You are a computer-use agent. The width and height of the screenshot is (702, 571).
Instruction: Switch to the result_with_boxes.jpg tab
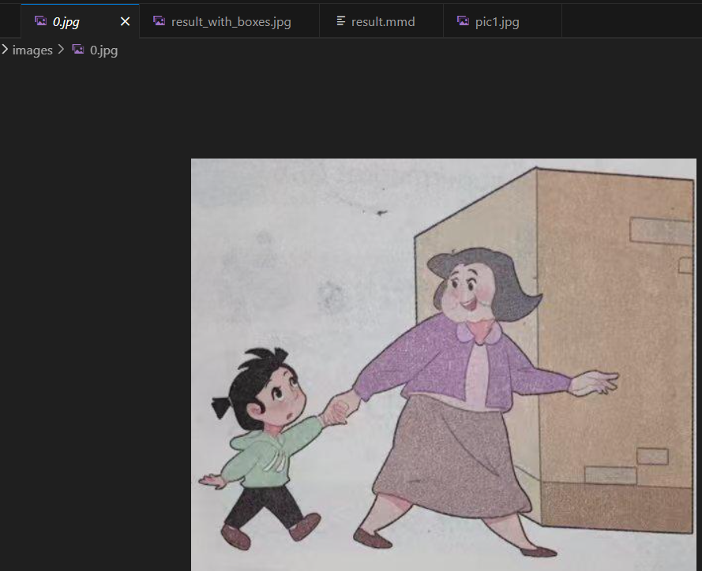(229, 21)
